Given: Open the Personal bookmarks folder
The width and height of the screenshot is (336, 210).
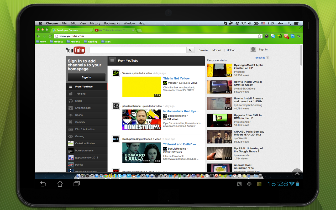Looking at the screenshot, I should click(73, 42).
